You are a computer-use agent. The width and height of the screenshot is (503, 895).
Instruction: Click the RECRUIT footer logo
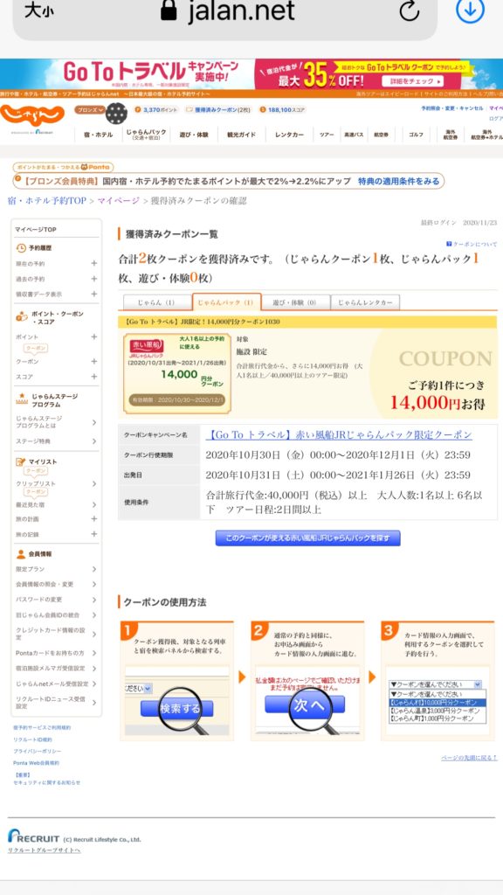(x=34, y=836)
